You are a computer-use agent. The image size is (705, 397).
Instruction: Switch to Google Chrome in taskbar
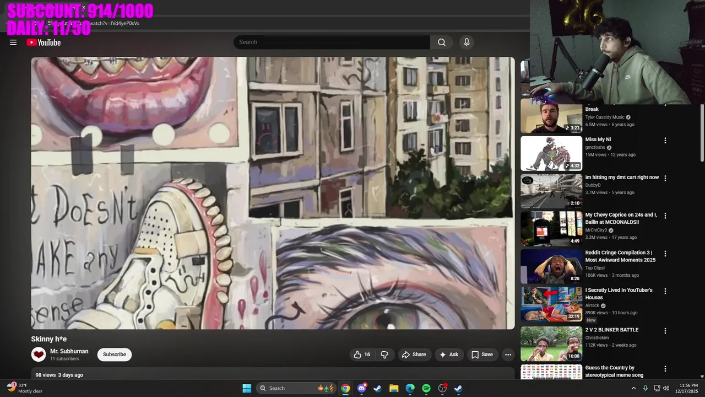[x=345, y=388]
